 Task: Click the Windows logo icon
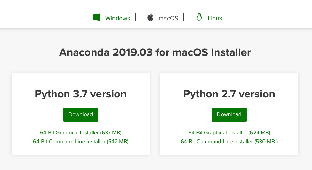[96, 17]
